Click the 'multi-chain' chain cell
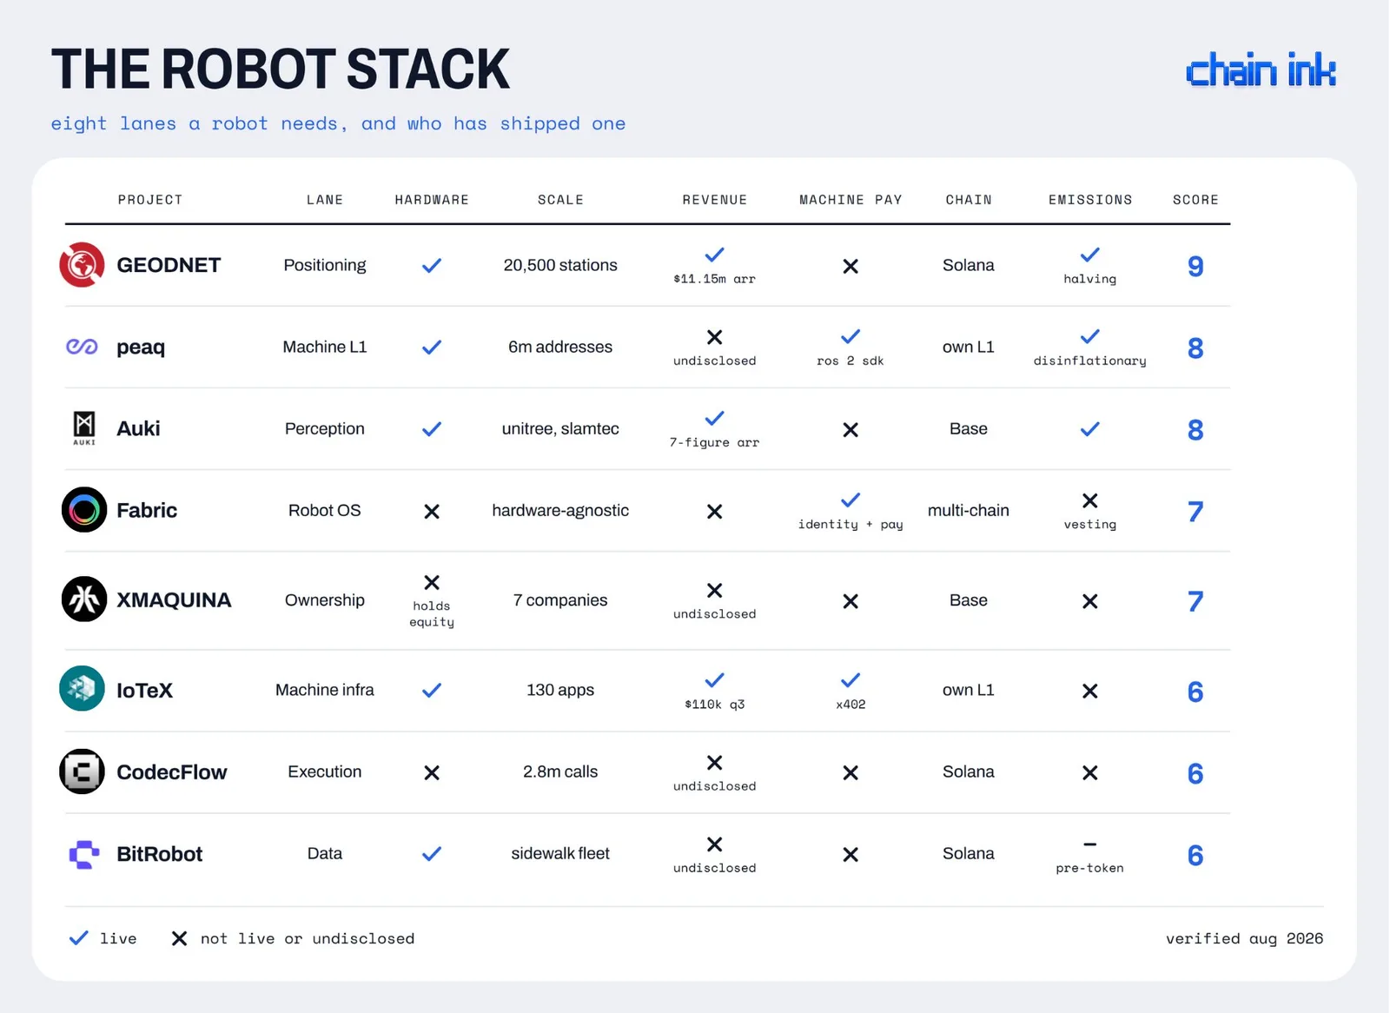Viewport: 1390px width, 1013px height. [x=969, y=510]
